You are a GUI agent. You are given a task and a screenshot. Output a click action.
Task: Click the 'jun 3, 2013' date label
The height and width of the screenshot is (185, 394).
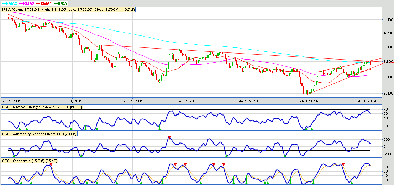[x=73, y=101]
